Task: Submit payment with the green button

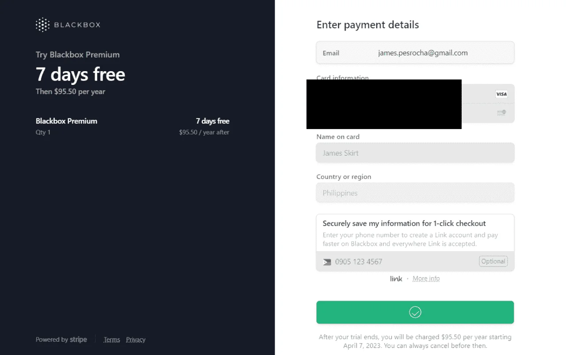Action: pyautogui.click(x=415, y=312)
